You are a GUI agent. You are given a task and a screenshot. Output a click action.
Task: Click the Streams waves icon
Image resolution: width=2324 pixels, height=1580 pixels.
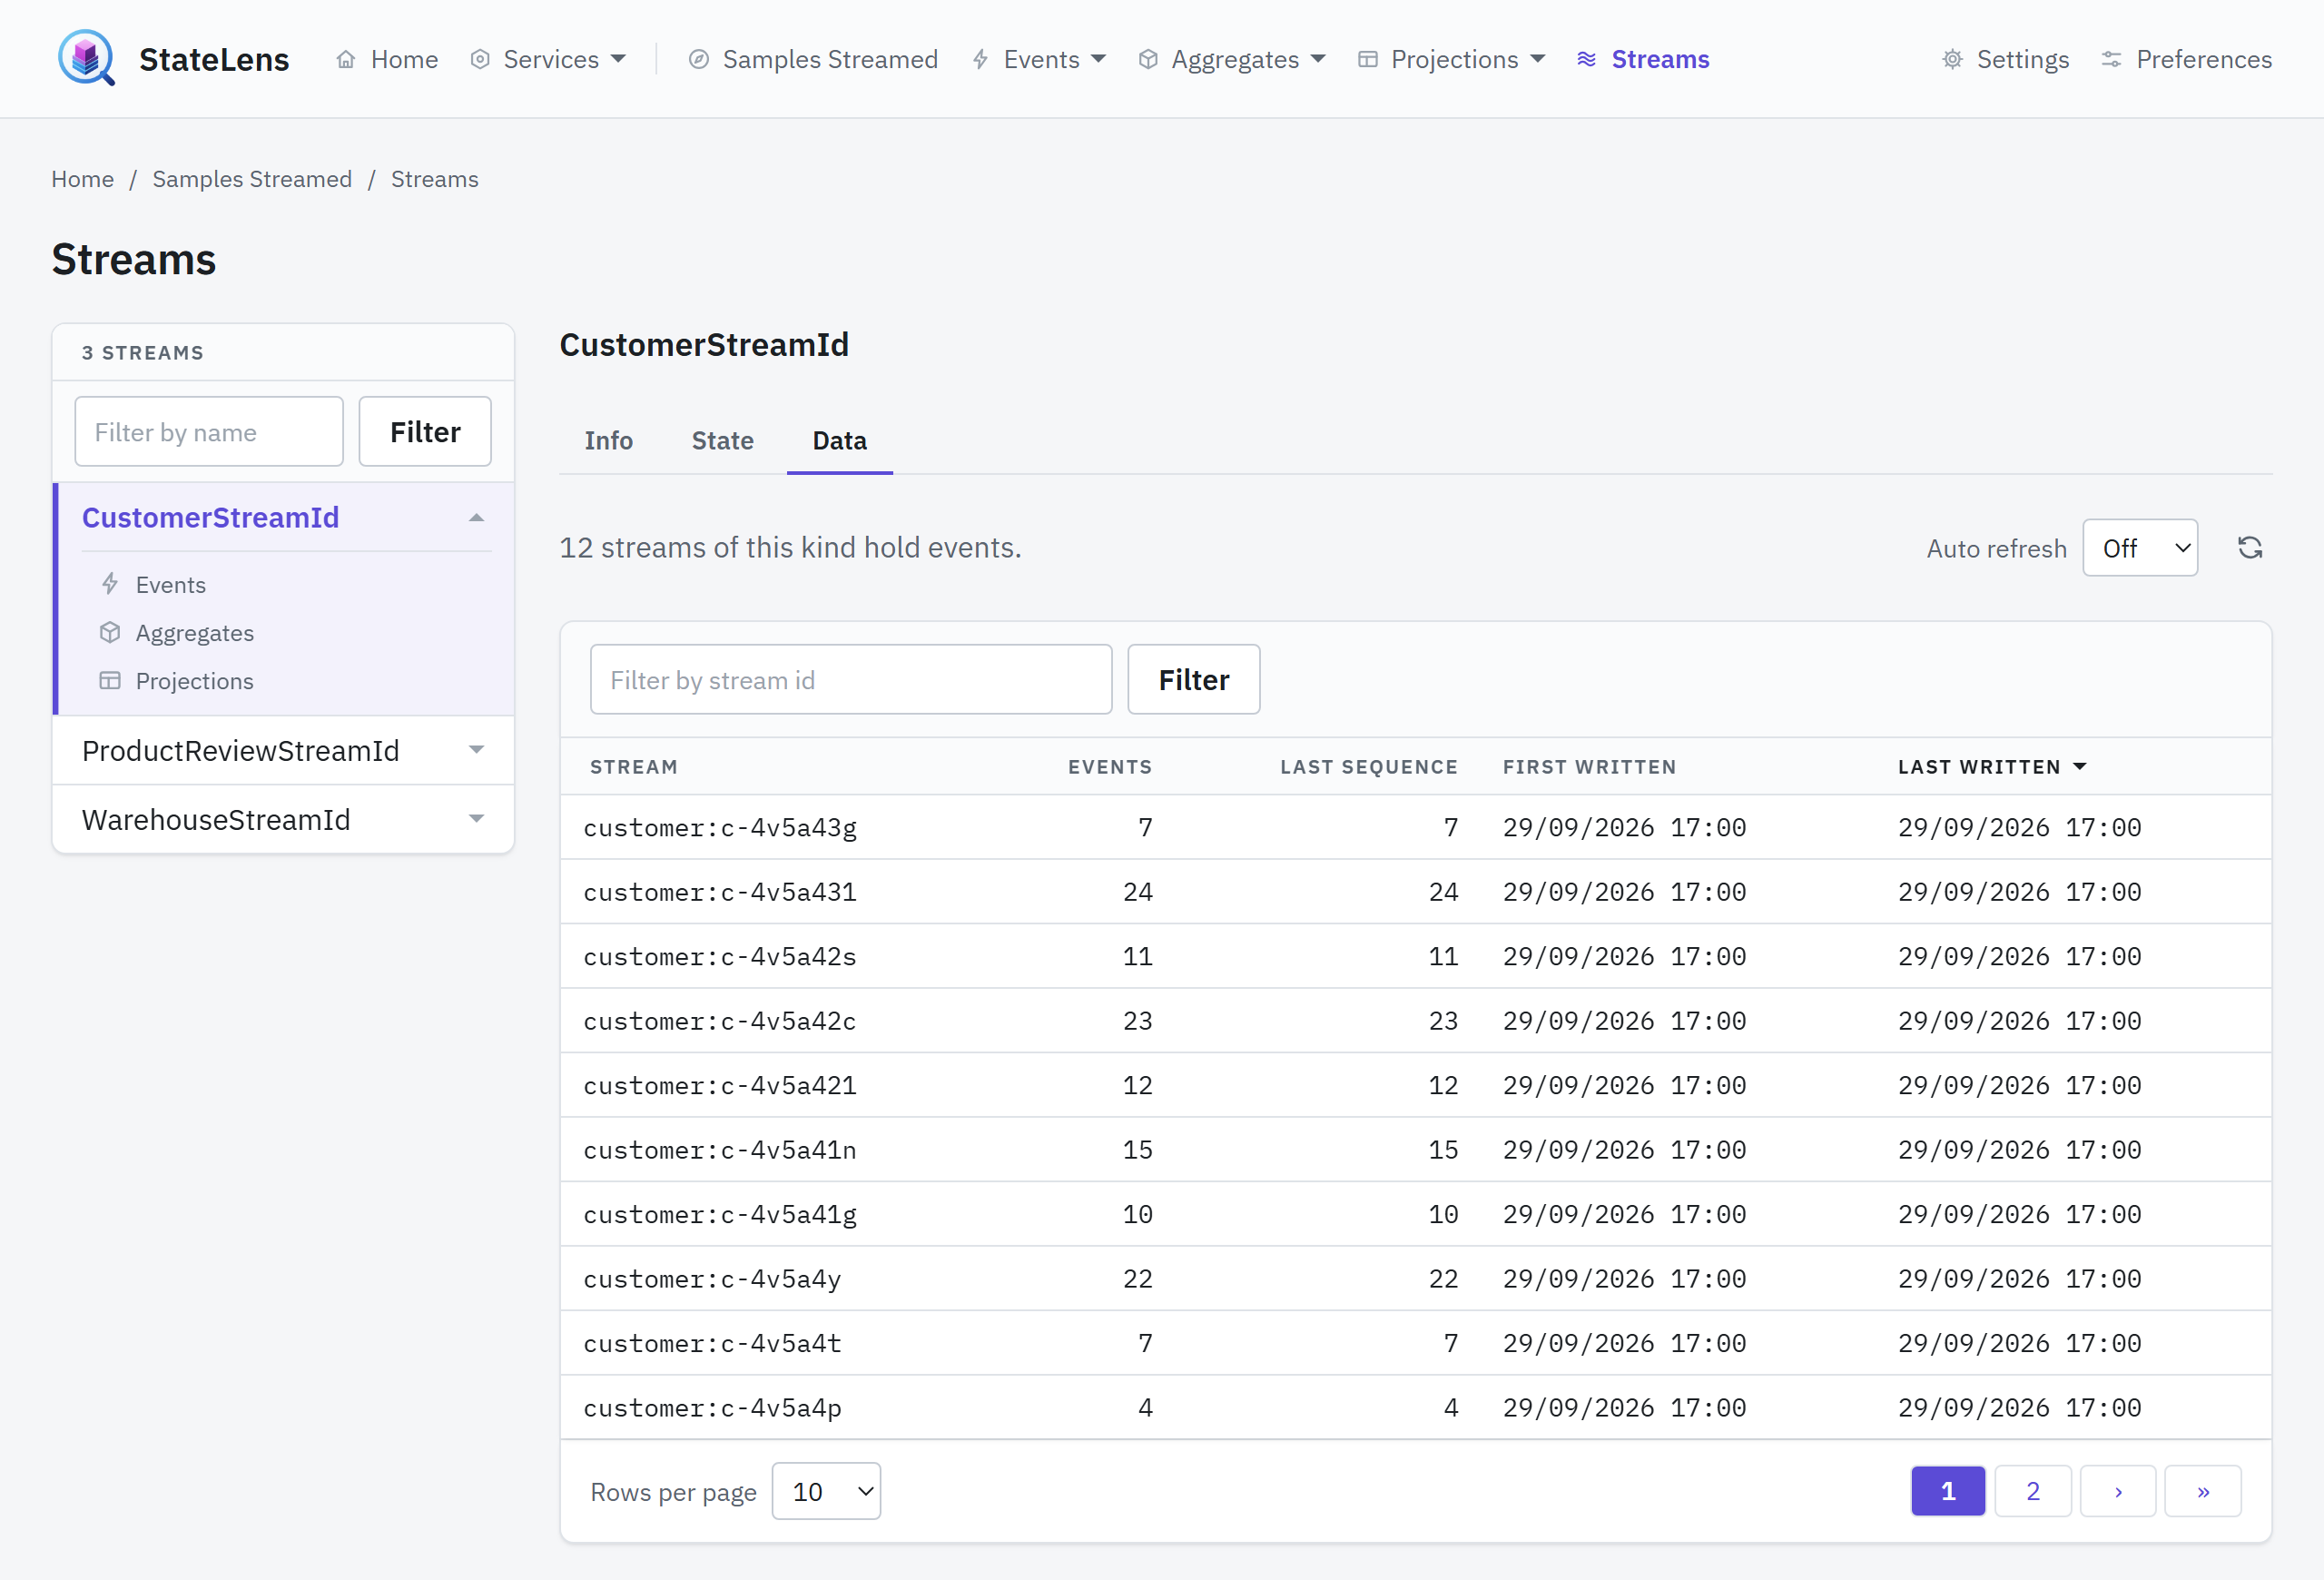[x=1587, y=59]
